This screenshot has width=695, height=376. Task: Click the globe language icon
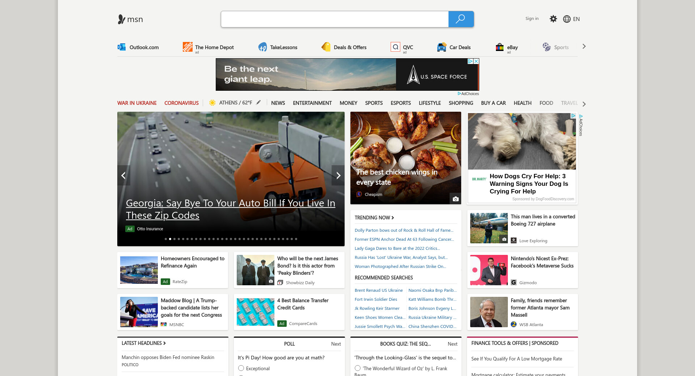tap(566, 19)
